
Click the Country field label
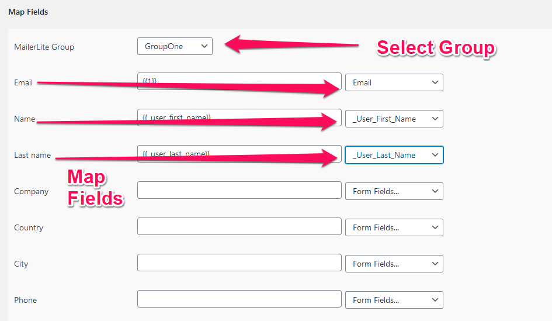tap(29, 228)
